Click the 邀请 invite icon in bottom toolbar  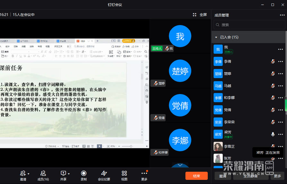pyautogui.click(x=23, y=173)
